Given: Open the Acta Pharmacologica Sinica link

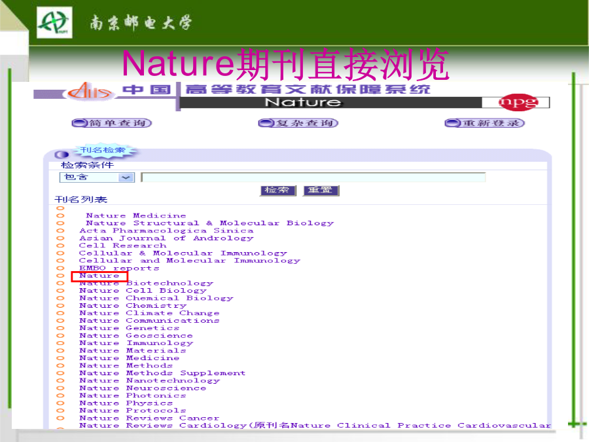Looking at the screenshot, I should (166, 230).
